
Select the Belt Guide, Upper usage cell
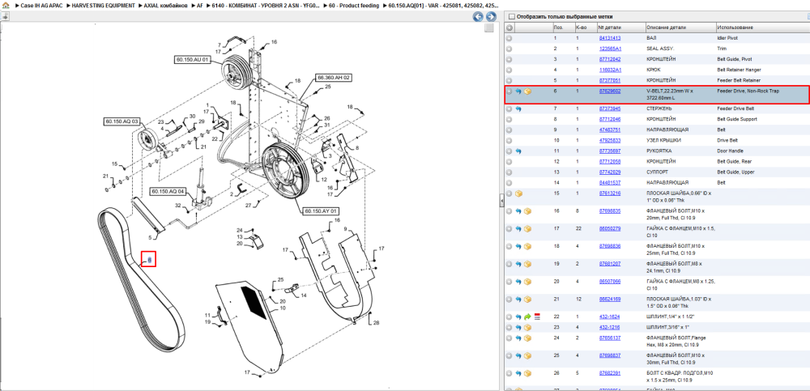pyautogui.click(x=736, y=172)
